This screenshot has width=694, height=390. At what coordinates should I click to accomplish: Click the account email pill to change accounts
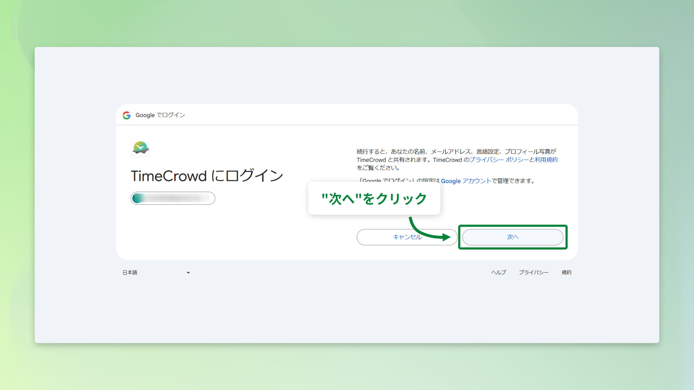click(173, 198)
